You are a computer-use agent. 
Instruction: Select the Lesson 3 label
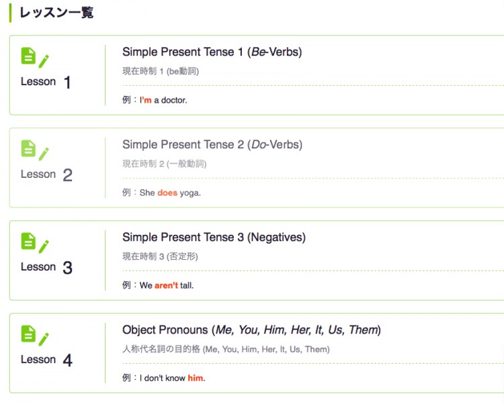[x=46, y=267]
